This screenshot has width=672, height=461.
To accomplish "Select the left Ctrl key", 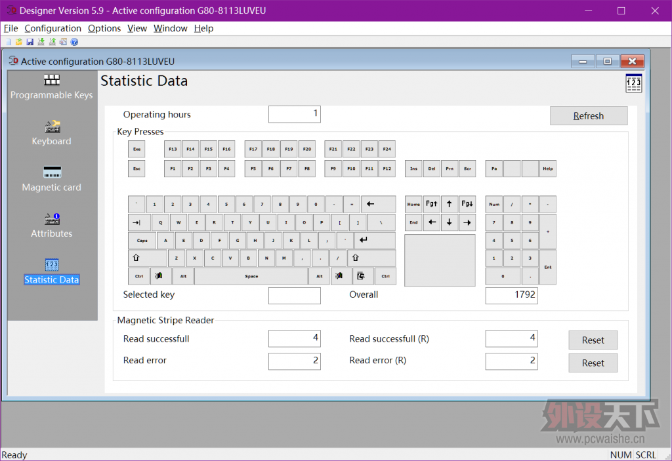I will 139,276.
